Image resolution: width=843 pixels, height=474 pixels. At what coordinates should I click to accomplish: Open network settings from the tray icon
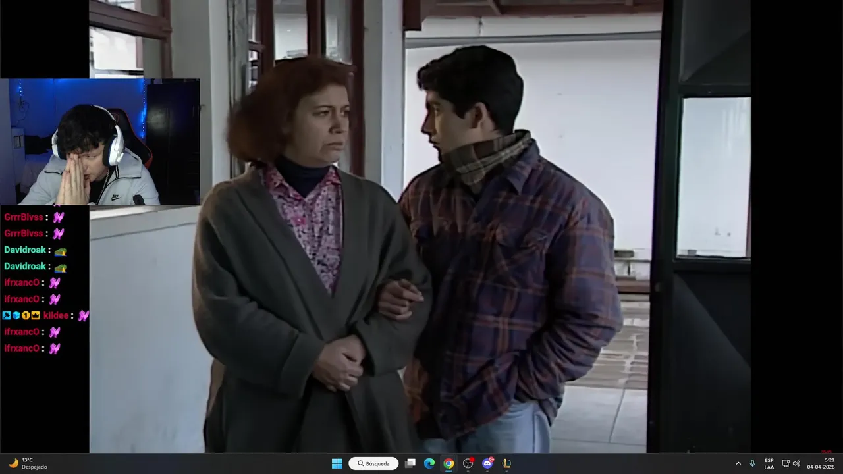(x=786, y=463)
